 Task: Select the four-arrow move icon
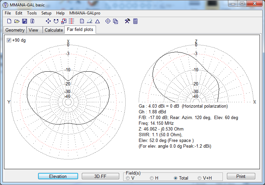click(x=48, y=21)
